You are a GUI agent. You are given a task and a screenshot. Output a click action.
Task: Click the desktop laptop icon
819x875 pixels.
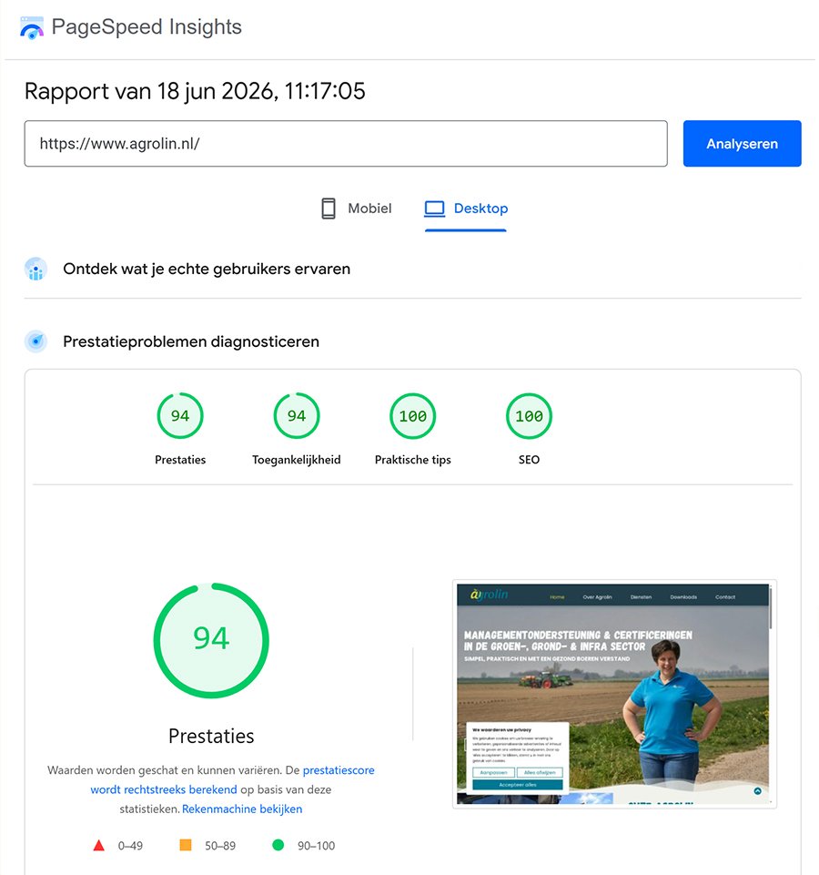(435, 209)
